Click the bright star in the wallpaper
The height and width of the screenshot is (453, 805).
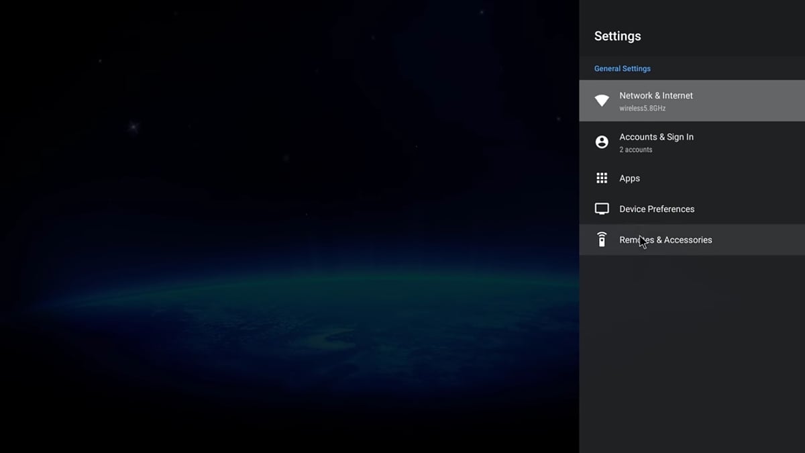tap(133, 126)
